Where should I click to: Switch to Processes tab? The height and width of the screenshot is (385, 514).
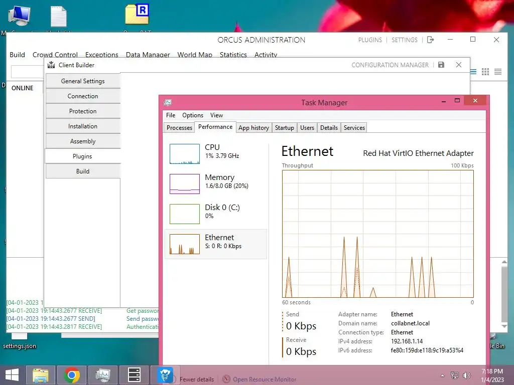coord(179,128)
